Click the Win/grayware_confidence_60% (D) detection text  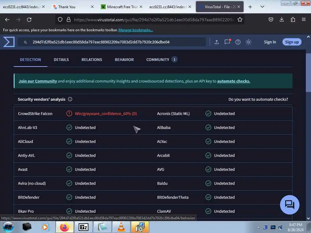click(x=106, y=113)
